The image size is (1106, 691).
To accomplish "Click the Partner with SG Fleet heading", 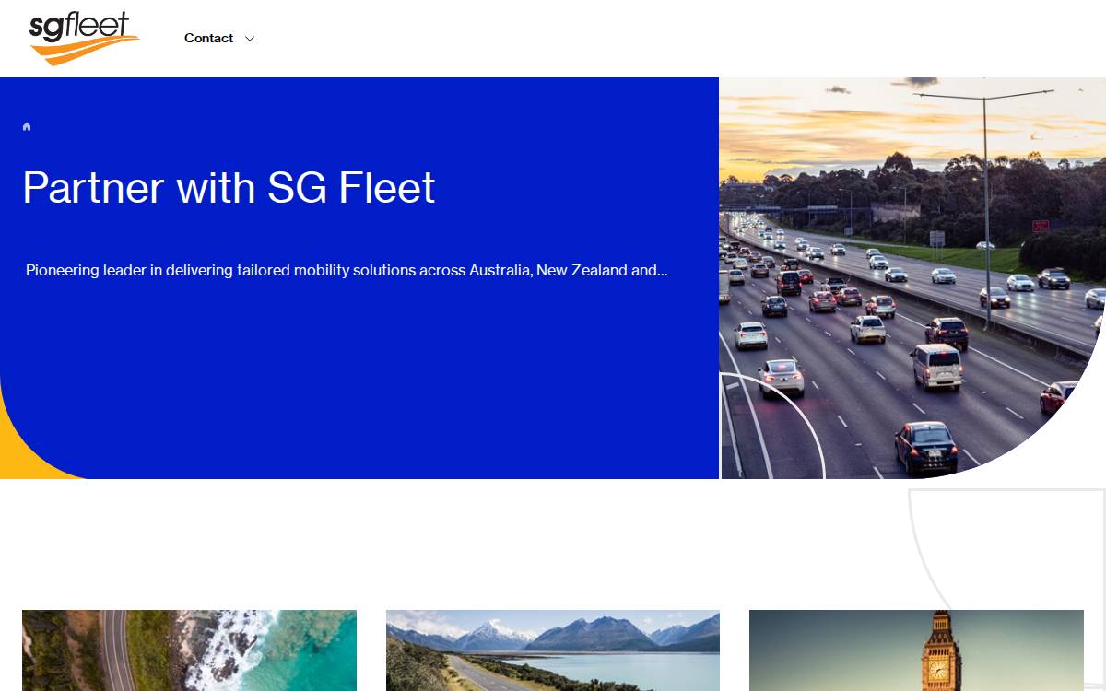I will [229, 187].
